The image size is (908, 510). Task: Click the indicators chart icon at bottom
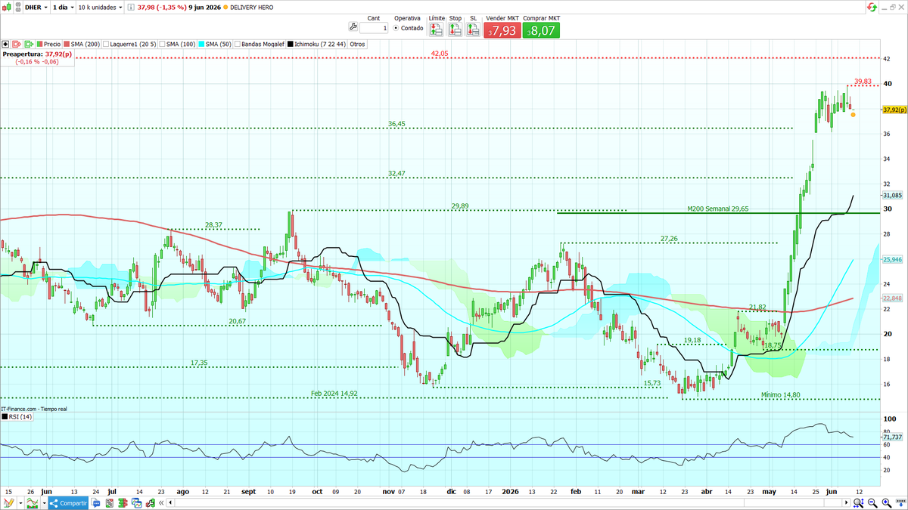click(x=32, y=502)
